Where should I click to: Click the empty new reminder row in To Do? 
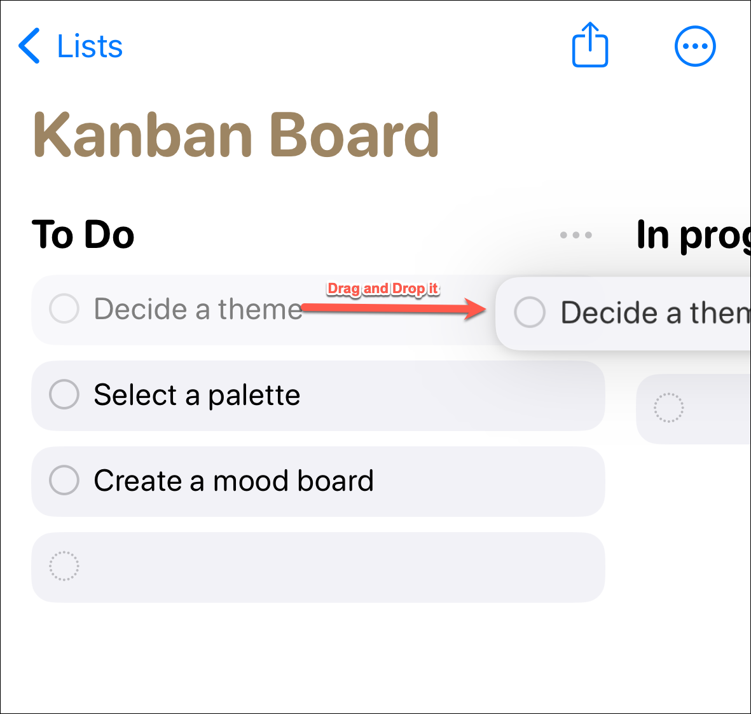coord(318,567)
